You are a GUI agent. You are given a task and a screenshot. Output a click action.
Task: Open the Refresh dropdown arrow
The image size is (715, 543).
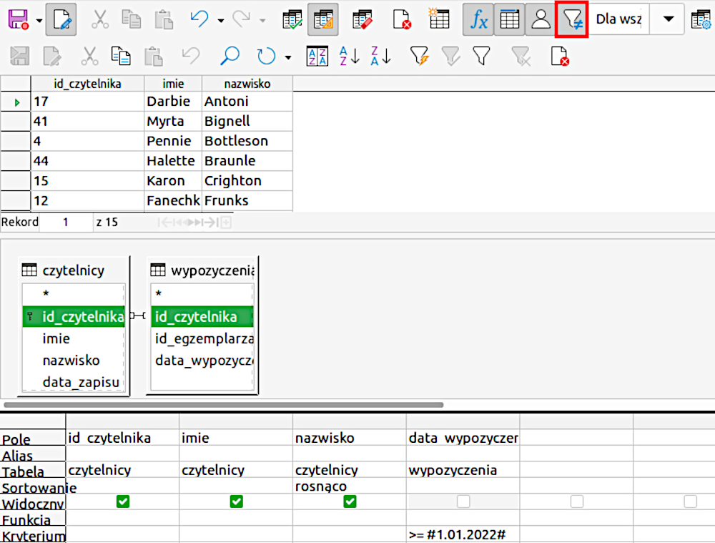(288, 57)
